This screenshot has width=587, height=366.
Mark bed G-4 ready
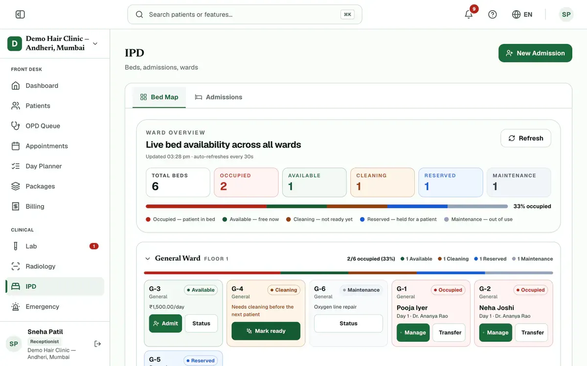pos(266,331)
